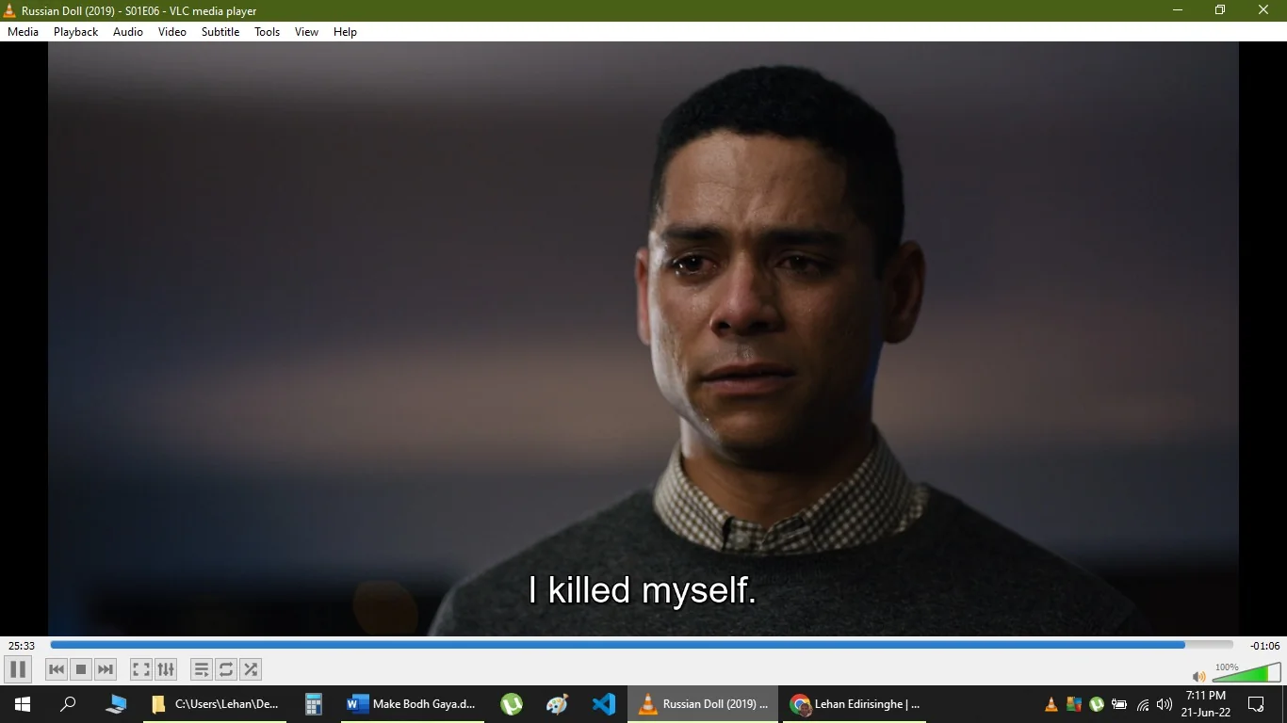Toggle the playlist view
This screenshot has height=723, width=1287.
click(x=201, y=669)
